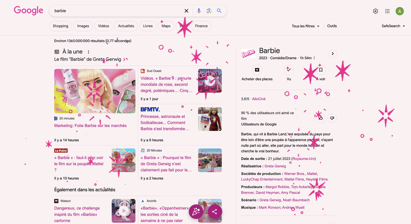This screenshot has width=411, height=224.
Task: Click the pink party popper button
Action: [196, 212]
